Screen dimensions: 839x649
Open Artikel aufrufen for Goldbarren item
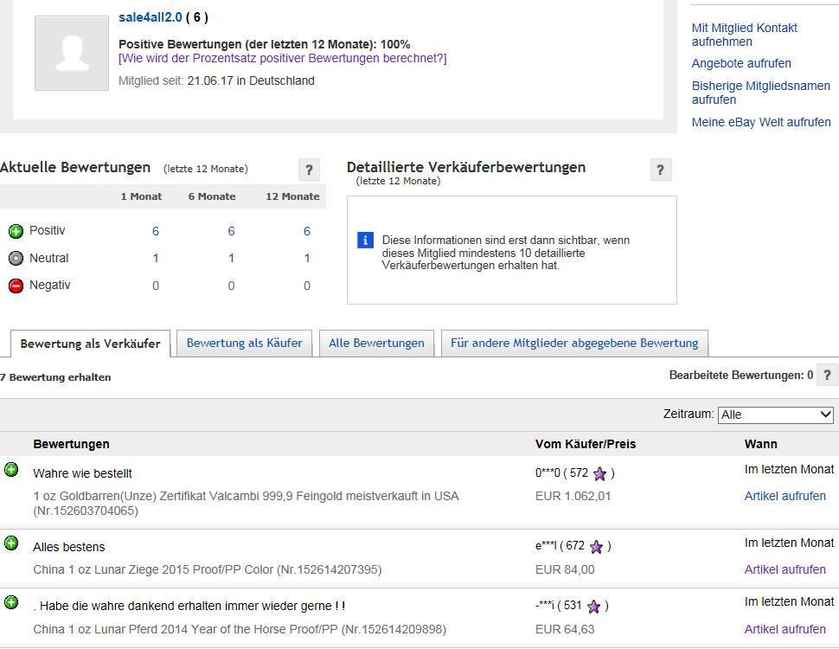tap(785, 496)
